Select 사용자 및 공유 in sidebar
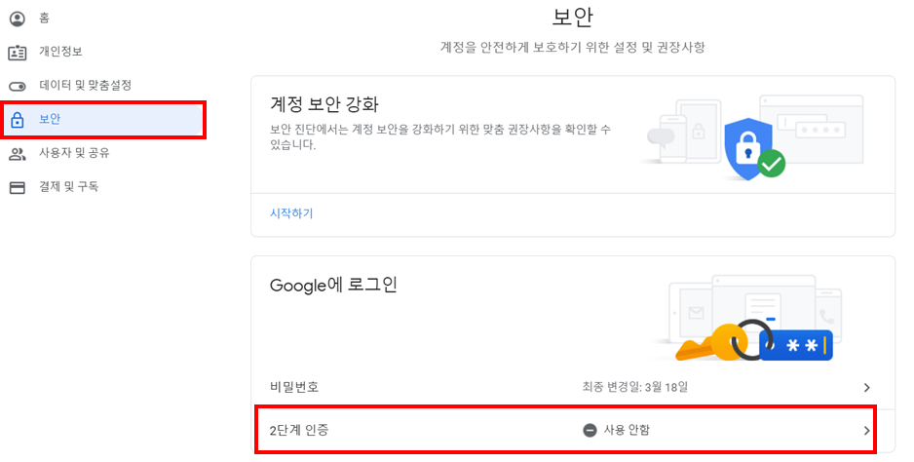 point(74,153)
